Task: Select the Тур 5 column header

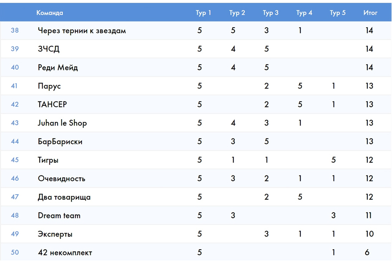Action: click(x=337, y=13)
